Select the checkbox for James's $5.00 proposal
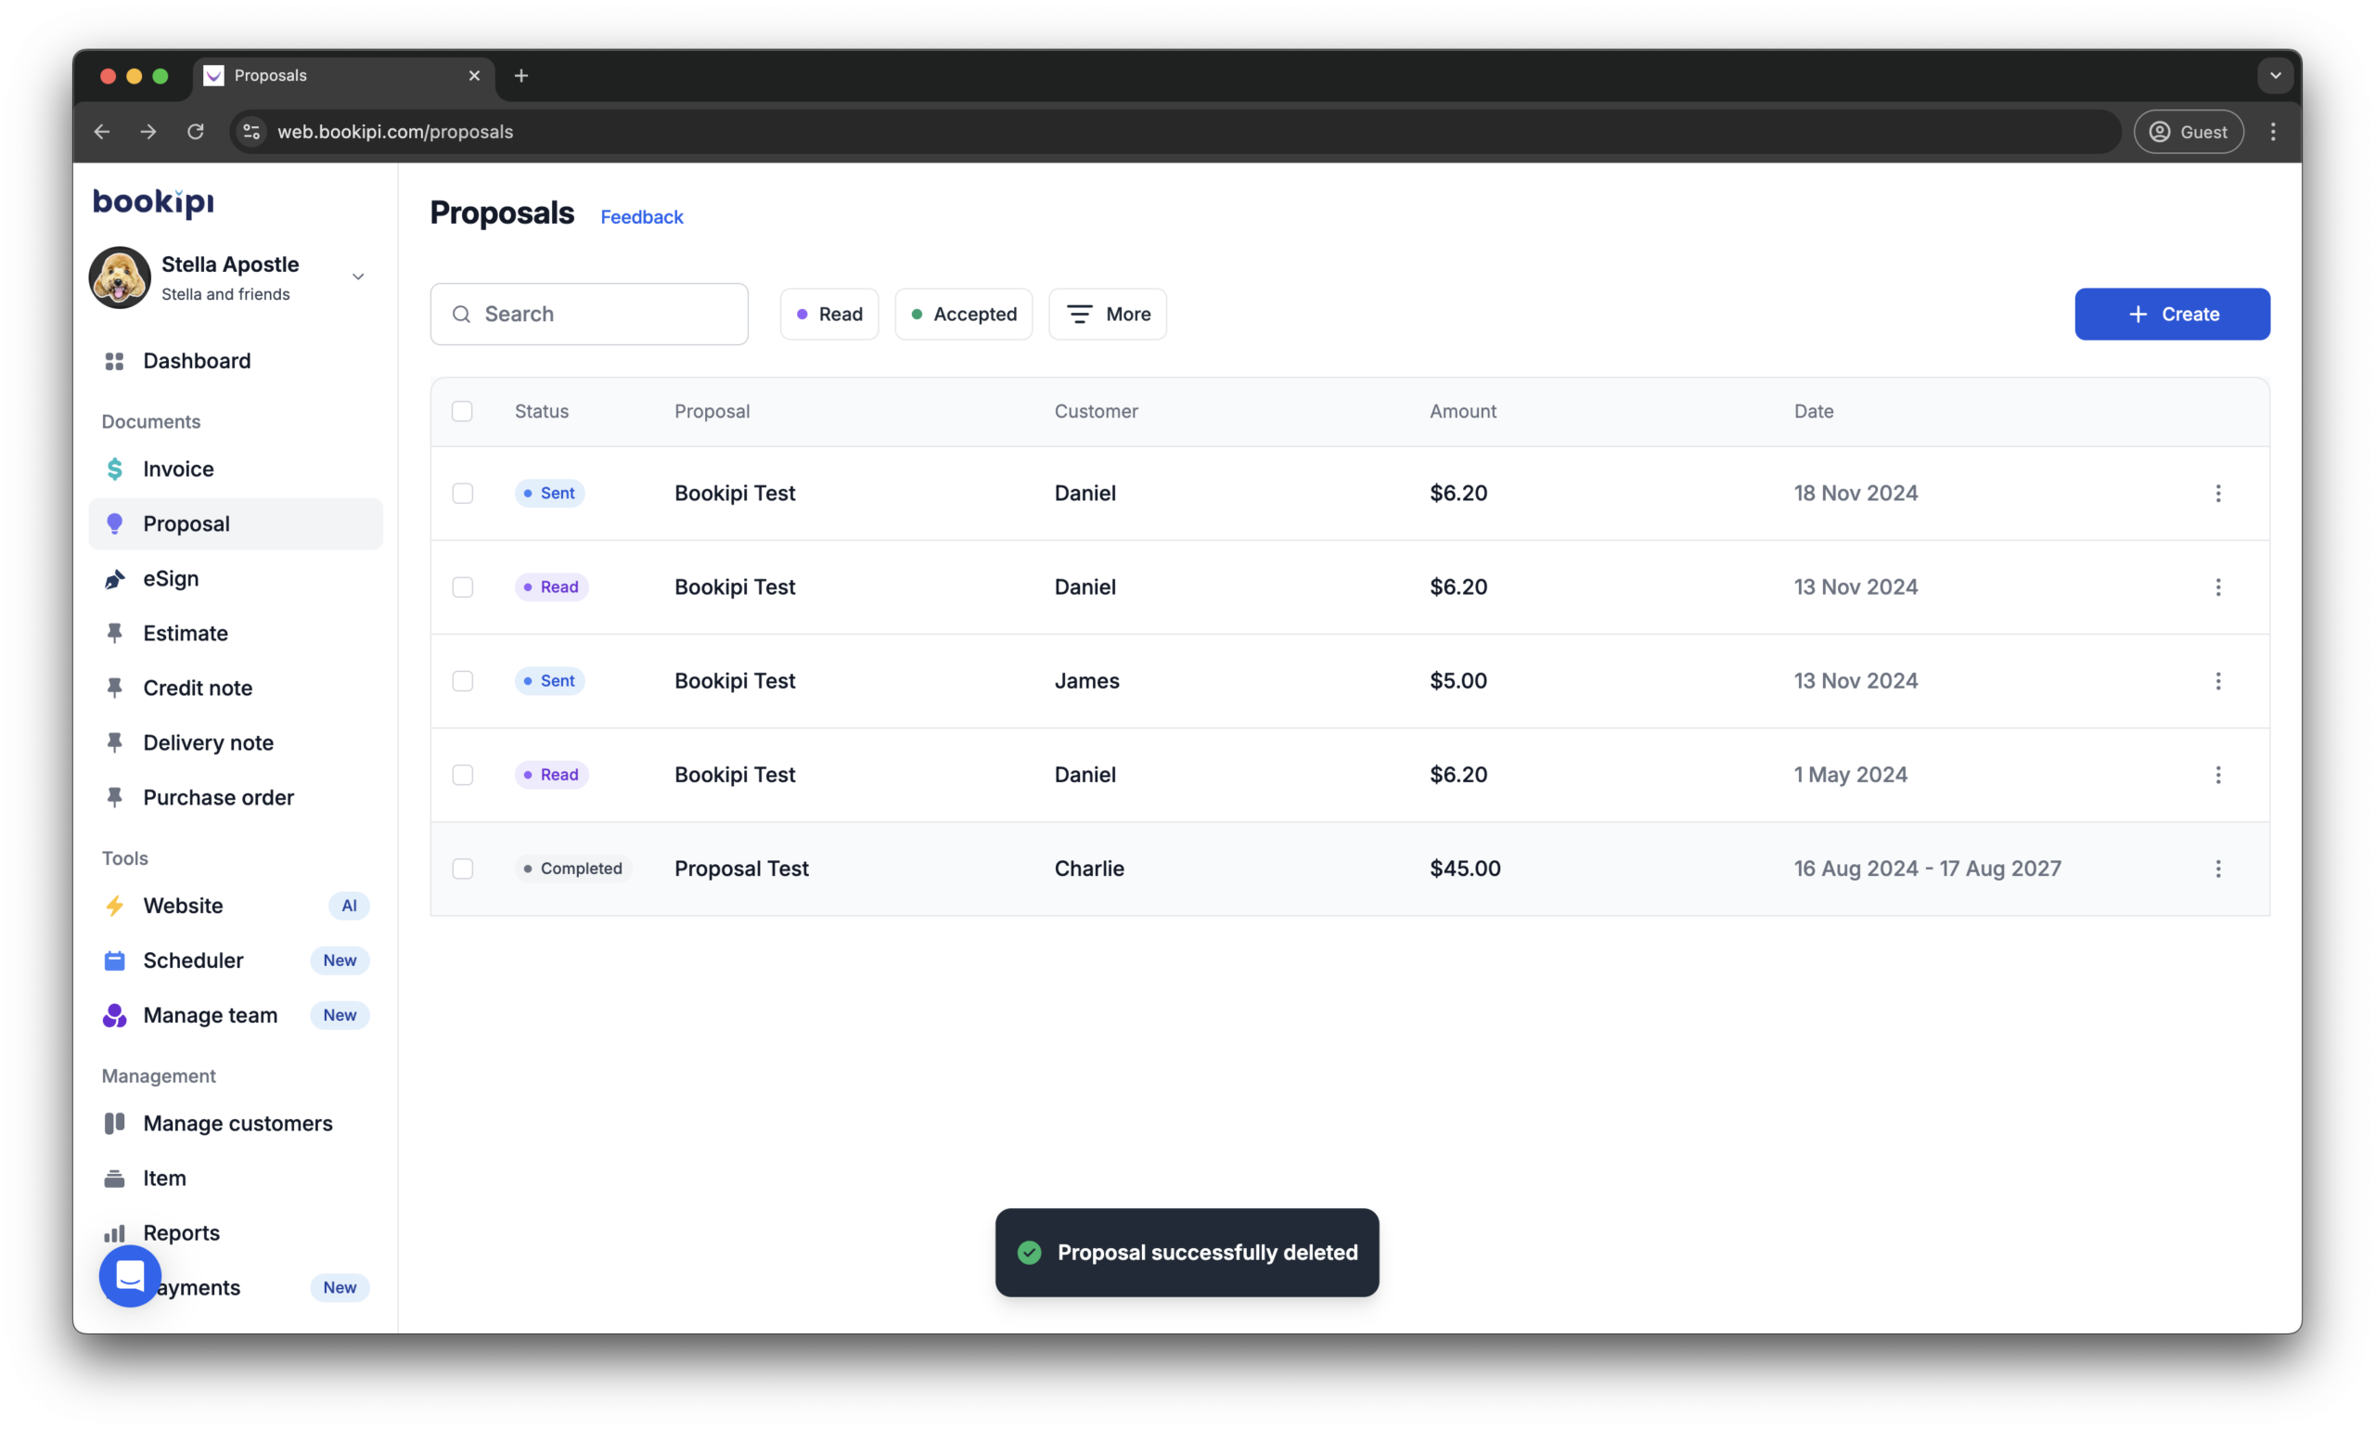Screen dimensions: 2375x1430 pyautogui.click(x=462, y=680)
